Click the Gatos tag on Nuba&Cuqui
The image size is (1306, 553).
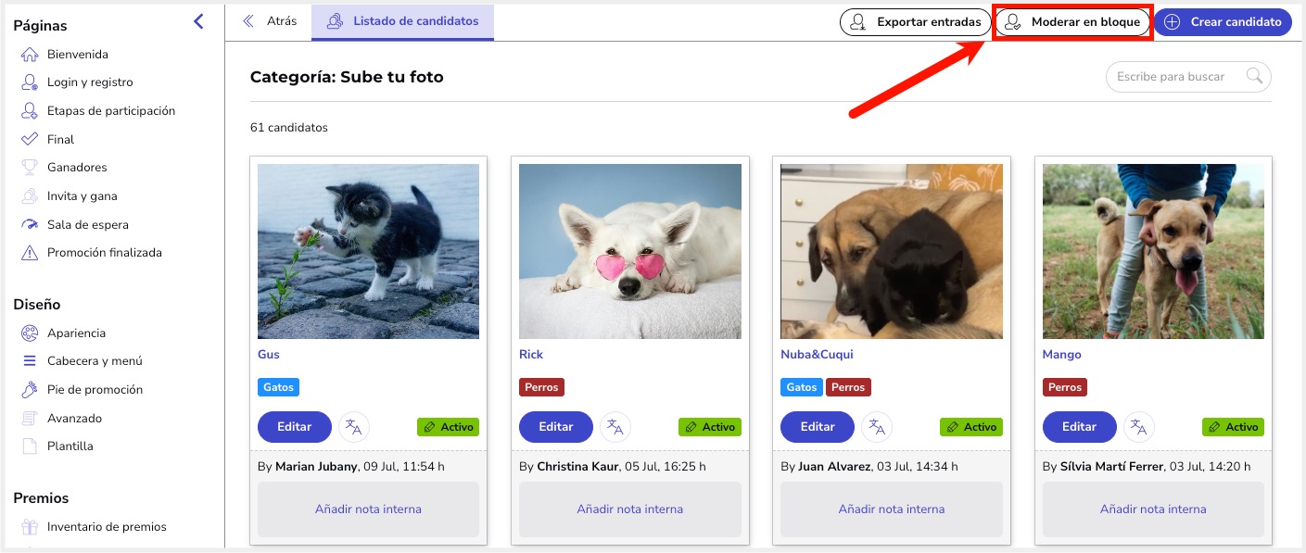[802, 387]
